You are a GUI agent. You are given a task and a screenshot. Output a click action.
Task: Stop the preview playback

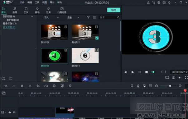147,72
